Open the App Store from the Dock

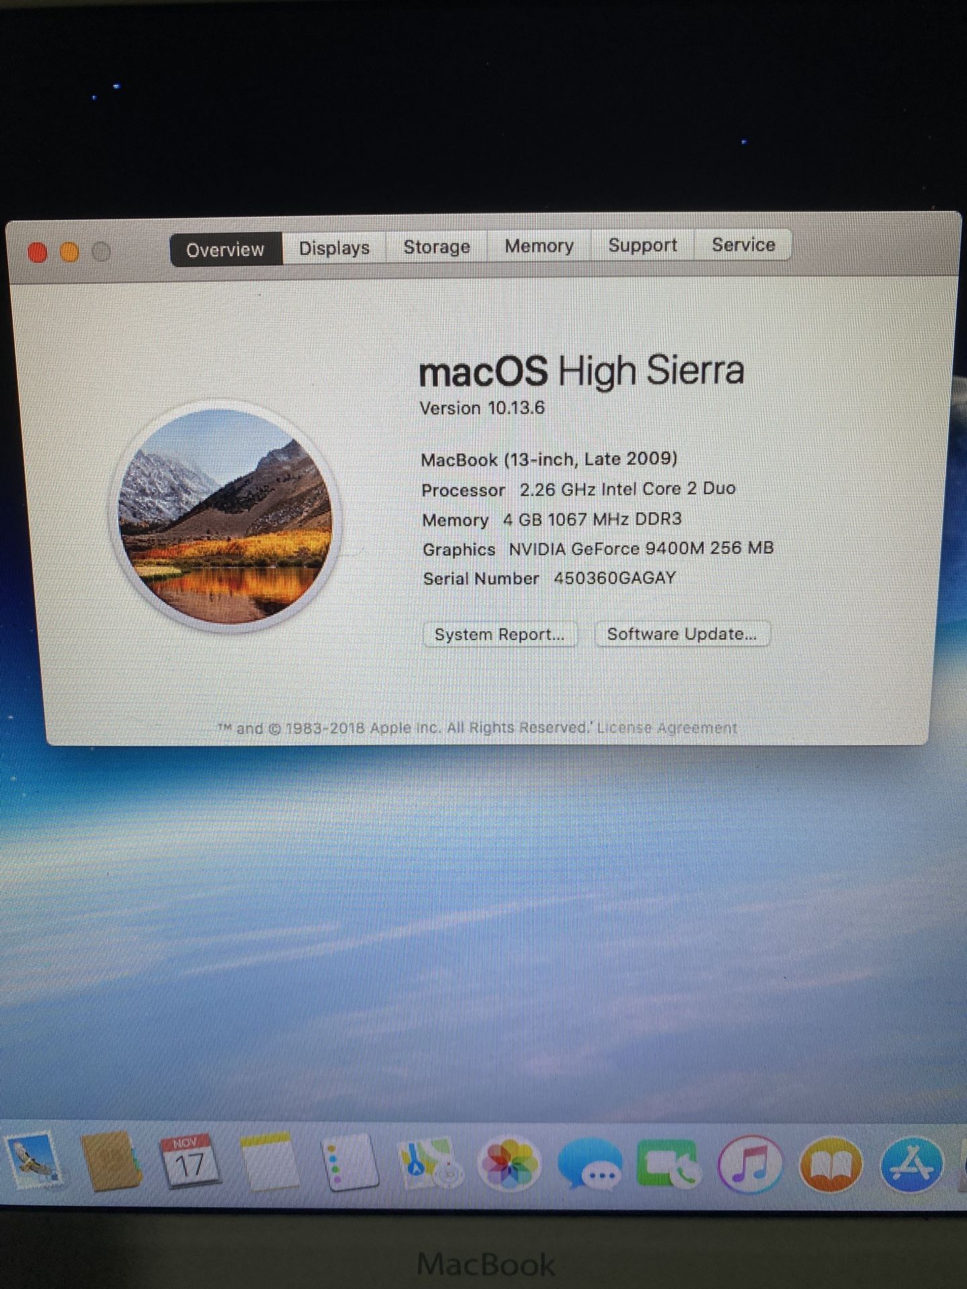pos(911,1165)
